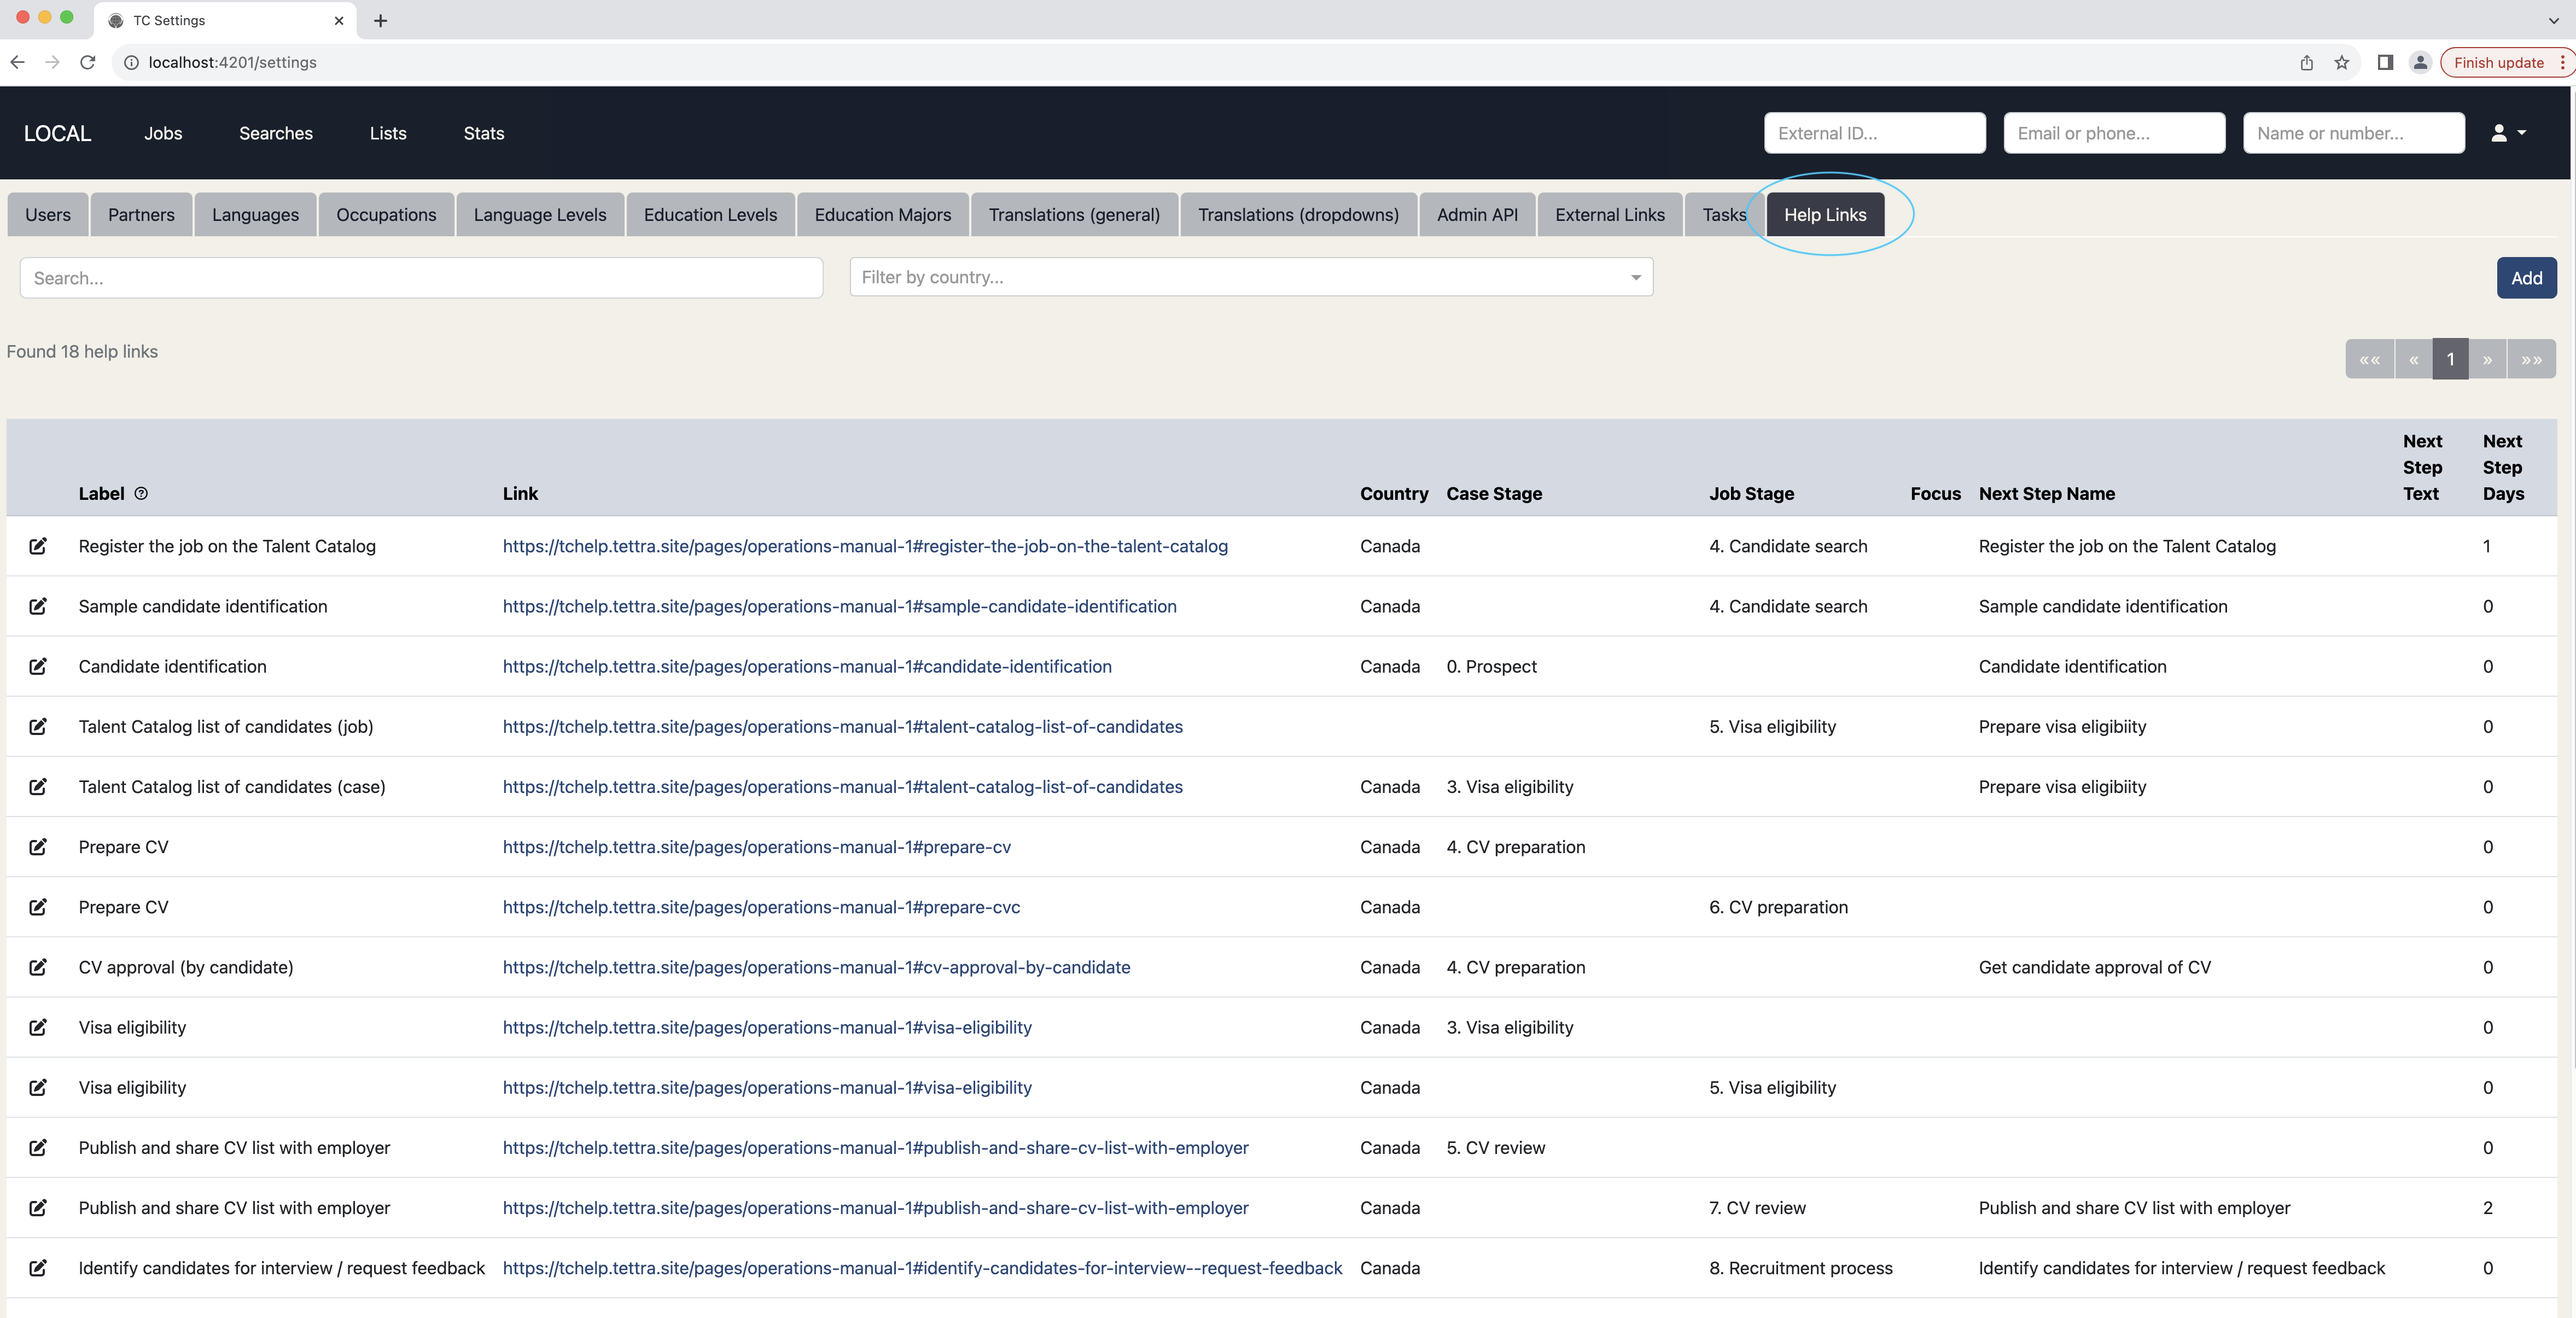The width and height of the screenshot is (2576, 1318).
Task: Open the prepare-cvc manual link
Action: pyautogui.click(x=761, y=907)
